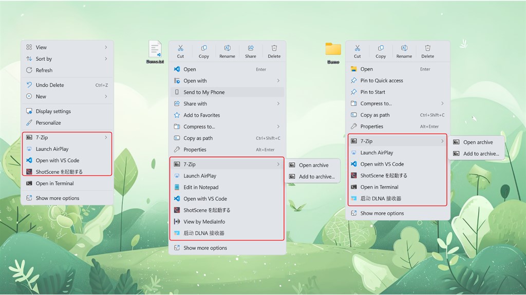Open Display settings from desktop menu
The height and width of the screenshot is (295, 526).
pos(67,111)
